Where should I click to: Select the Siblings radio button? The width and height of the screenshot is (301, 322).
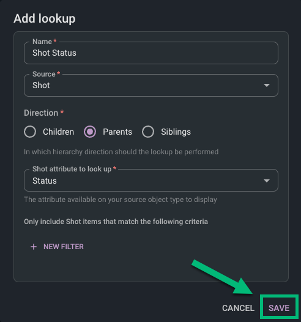pos(148,132)
